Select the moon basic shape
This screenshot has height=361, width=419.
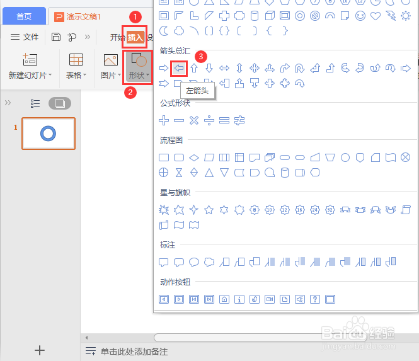click(164, 31)
